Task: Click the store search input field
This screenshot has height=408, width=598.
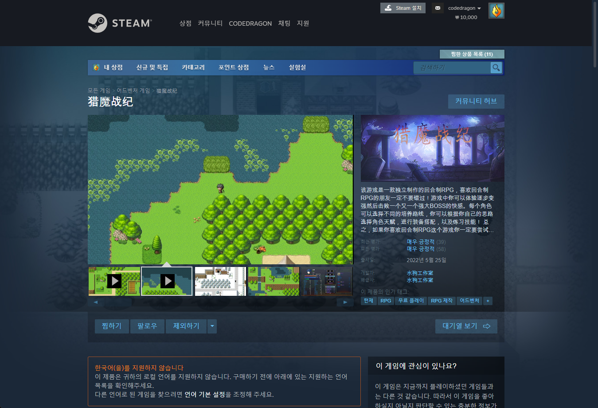Action: pyautogui.click(x=452, y=67)
